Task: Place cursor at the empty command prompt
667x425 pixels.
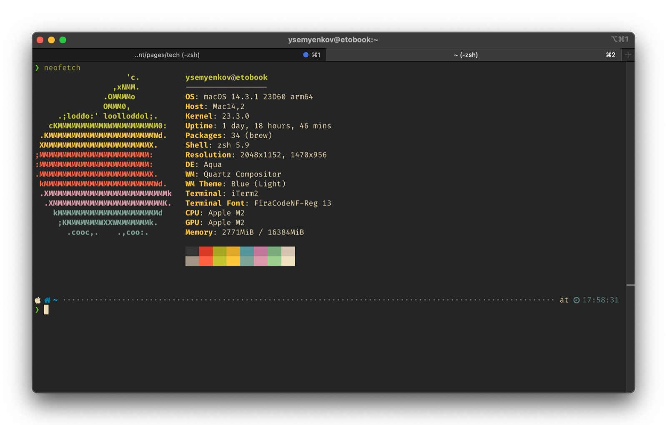Action: point(46,310)
